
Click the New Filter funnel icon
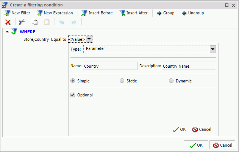point(7,13)
